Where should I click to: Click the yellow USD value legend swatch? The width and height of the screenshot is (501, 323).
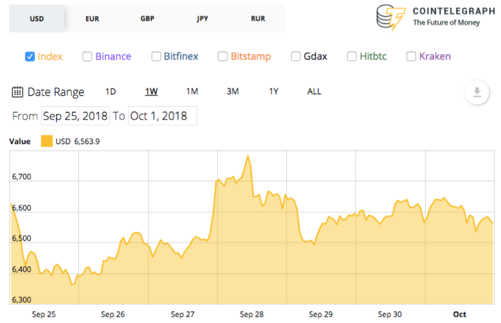pos(47,141)
